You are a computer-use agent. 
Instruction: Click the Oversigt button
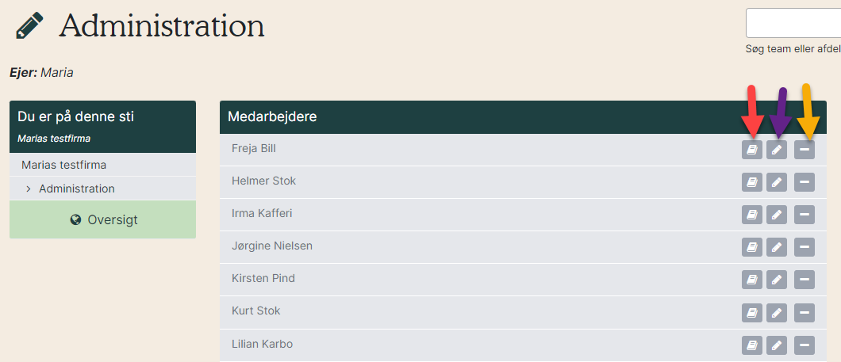[102, 219]
